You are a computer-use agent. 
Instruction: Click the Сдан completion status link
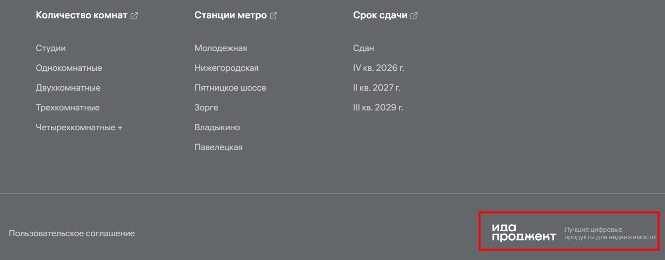(x=363, y=49)
